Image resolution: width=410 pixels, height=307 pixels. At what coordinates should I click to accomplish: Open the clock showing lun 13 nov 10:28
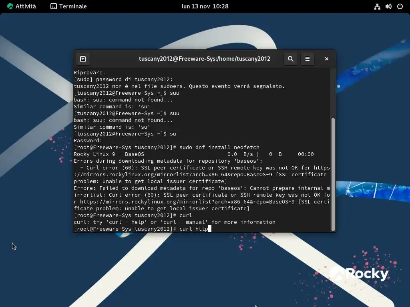(205, 6)
